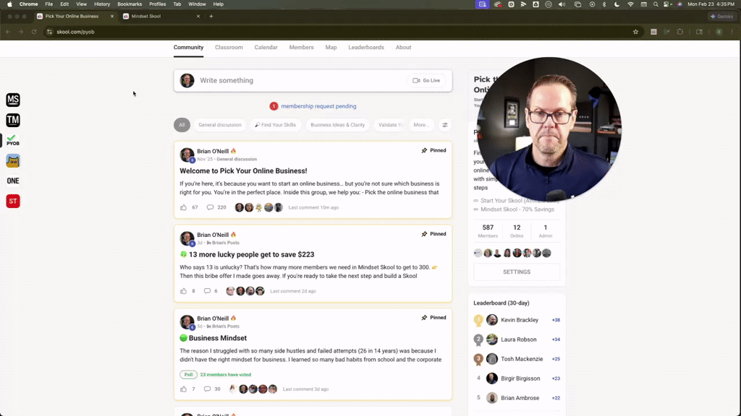Expand the More categories filter
Image resolution: width=741 pixels, height=416 pixels.
pyautogui.click(x=421, y=125)
